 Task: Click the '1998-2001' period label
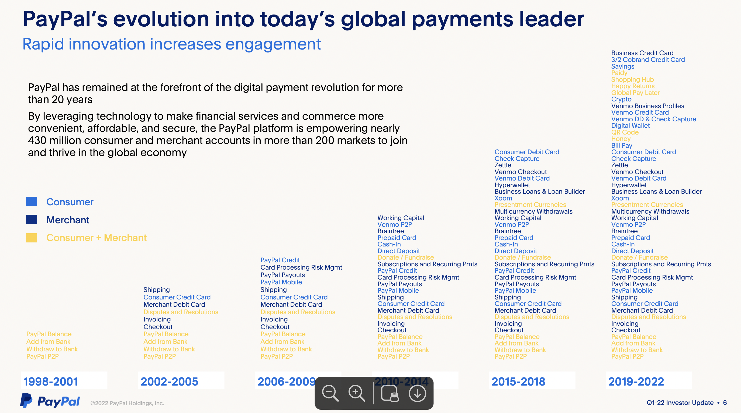pos(51,382)
